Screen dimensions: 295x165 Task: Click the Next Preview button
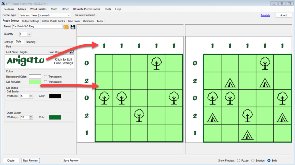pyautogui.click(x=31, y=160)
